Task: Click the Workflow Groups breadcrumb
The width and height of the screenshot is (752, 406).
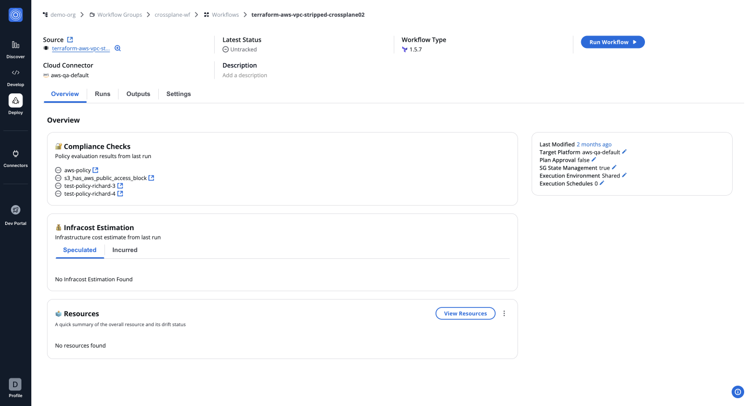Action: (119, 15)
